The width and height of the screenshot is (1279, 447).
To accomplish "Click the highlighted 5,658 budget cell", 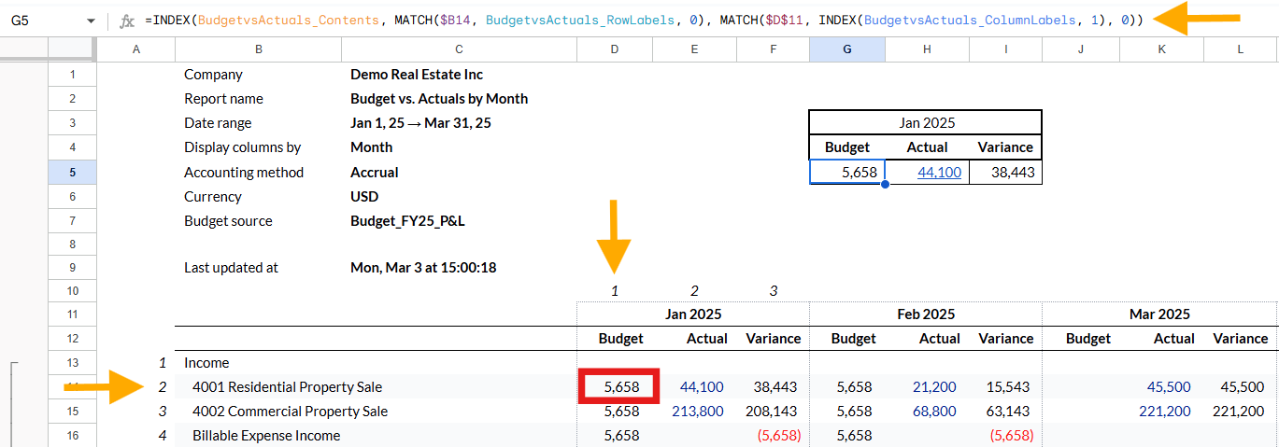I will (620, 386).
